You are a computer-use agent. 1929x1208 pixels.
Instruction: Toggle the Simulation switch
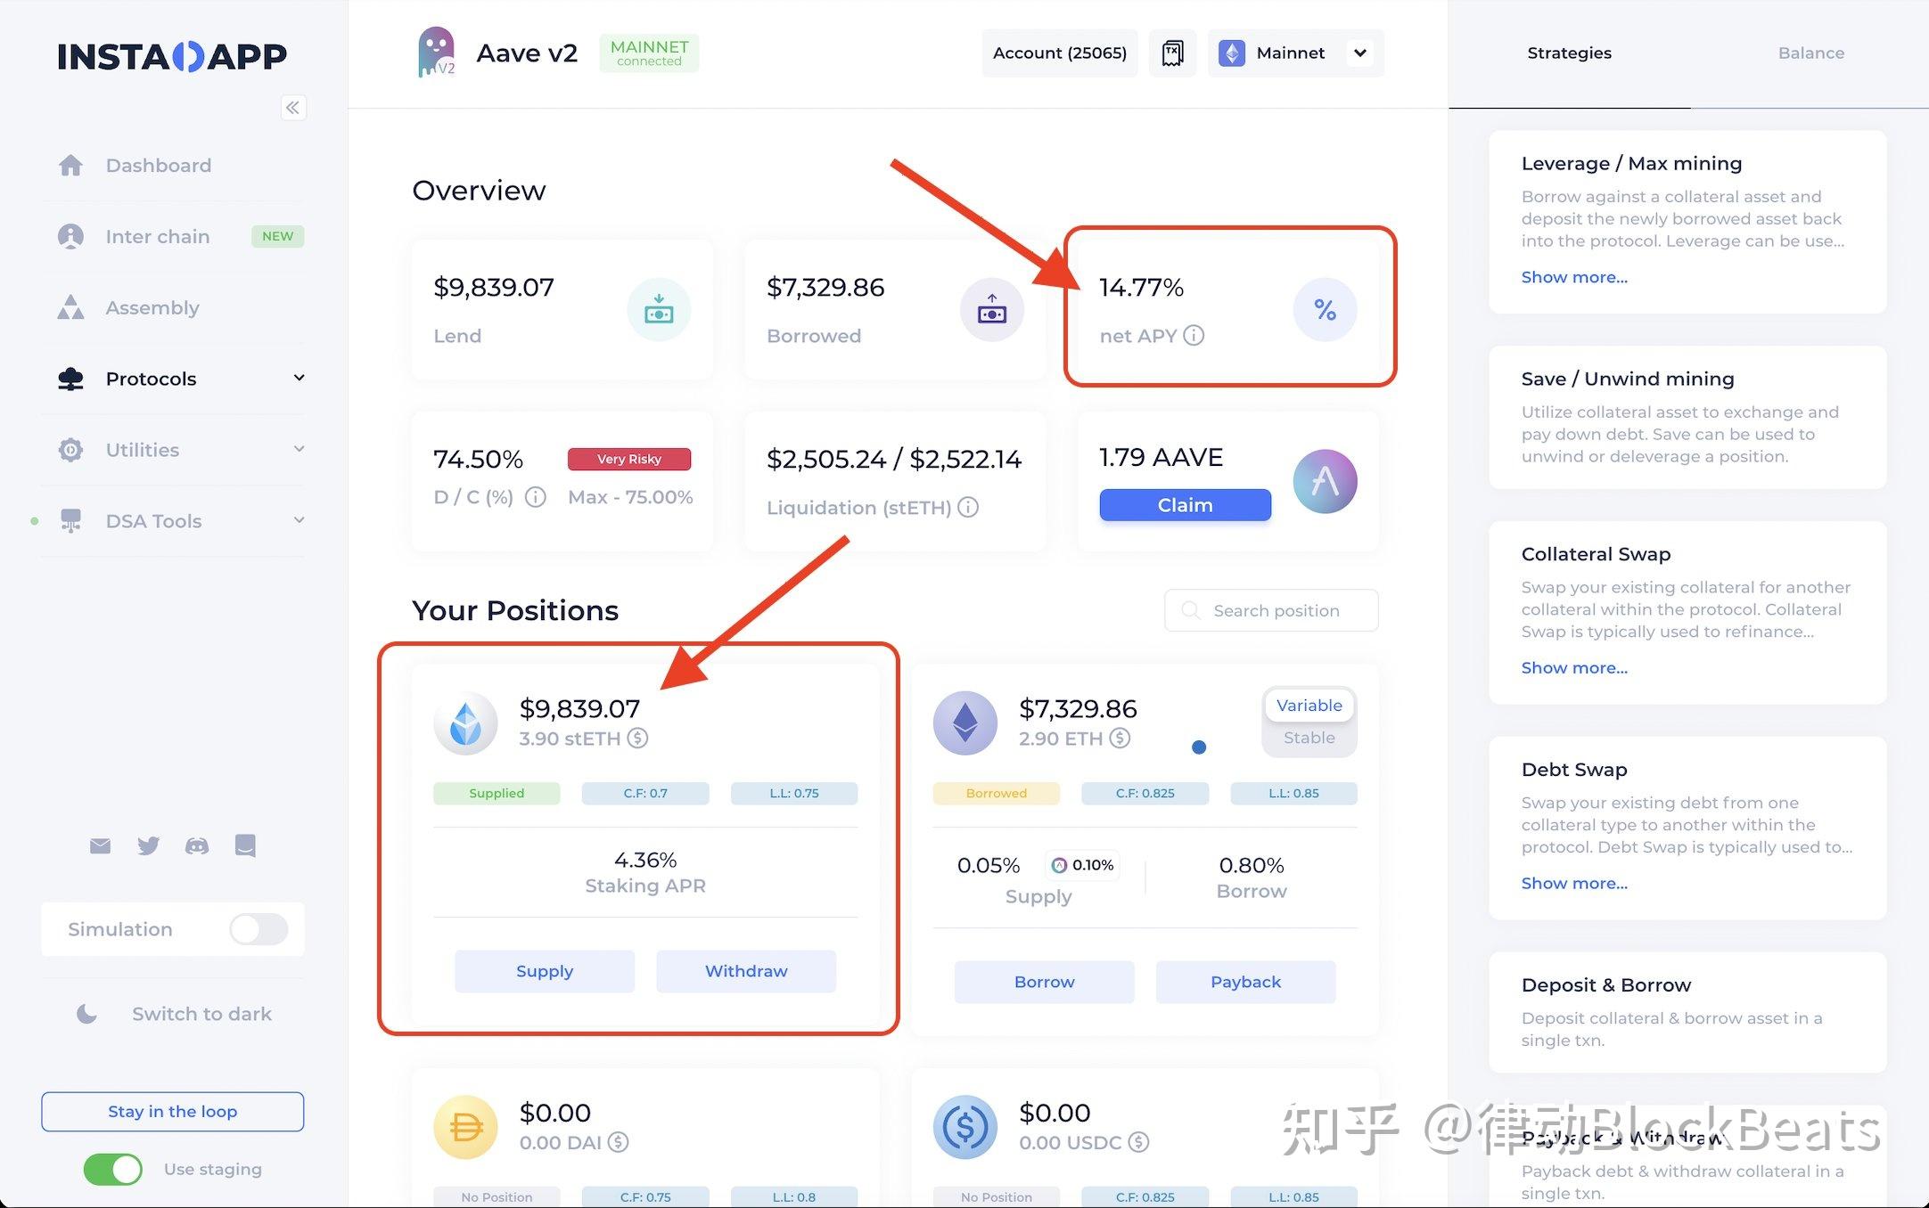click(x=259, y=928)
